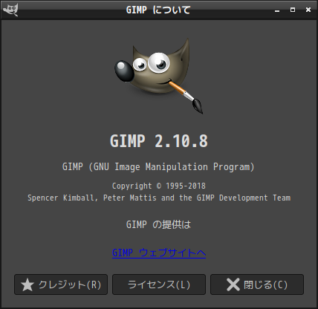Click the GIMP について window title
The height and width of the screenshot is (309, 318).
[x=158, y=10]
